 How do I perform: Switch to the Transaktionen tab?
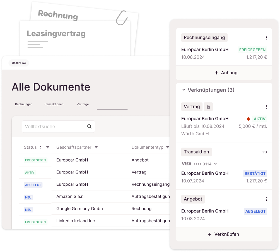click(54, 104)
